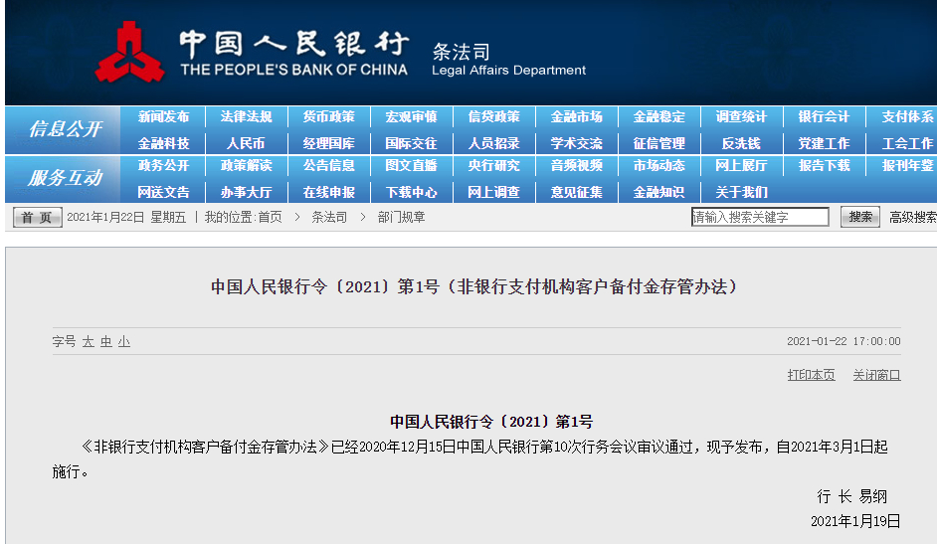The height and width of the screenshot is (544, 937).
Task: Open 金融知识 menu item
Action: click(659, 192)
